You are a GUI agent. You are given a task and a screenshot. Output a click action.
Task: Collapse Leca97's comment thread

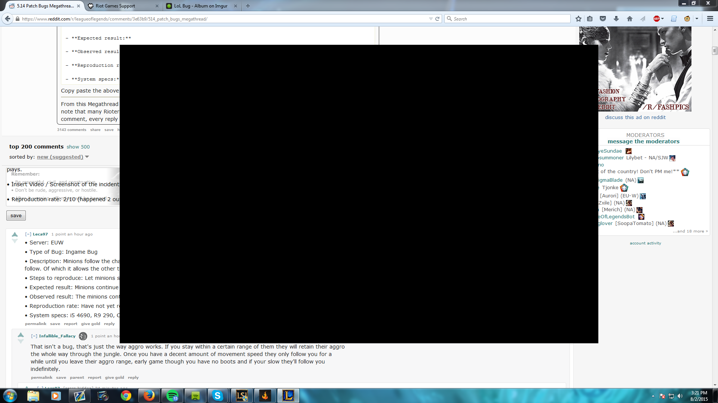(x=28, y=234)
